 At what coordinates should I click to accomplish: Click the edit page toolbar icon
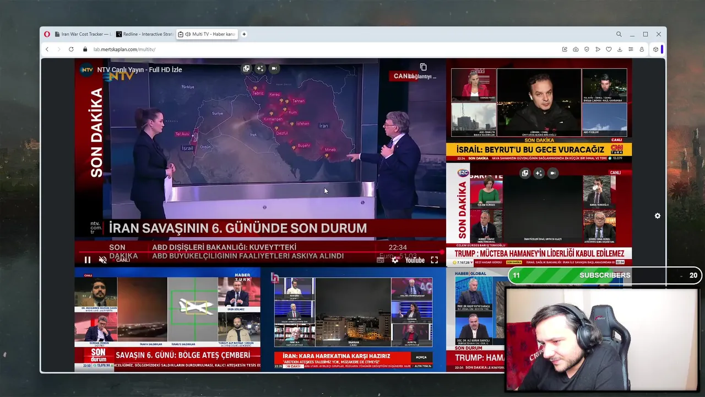[x=565, y=49]
